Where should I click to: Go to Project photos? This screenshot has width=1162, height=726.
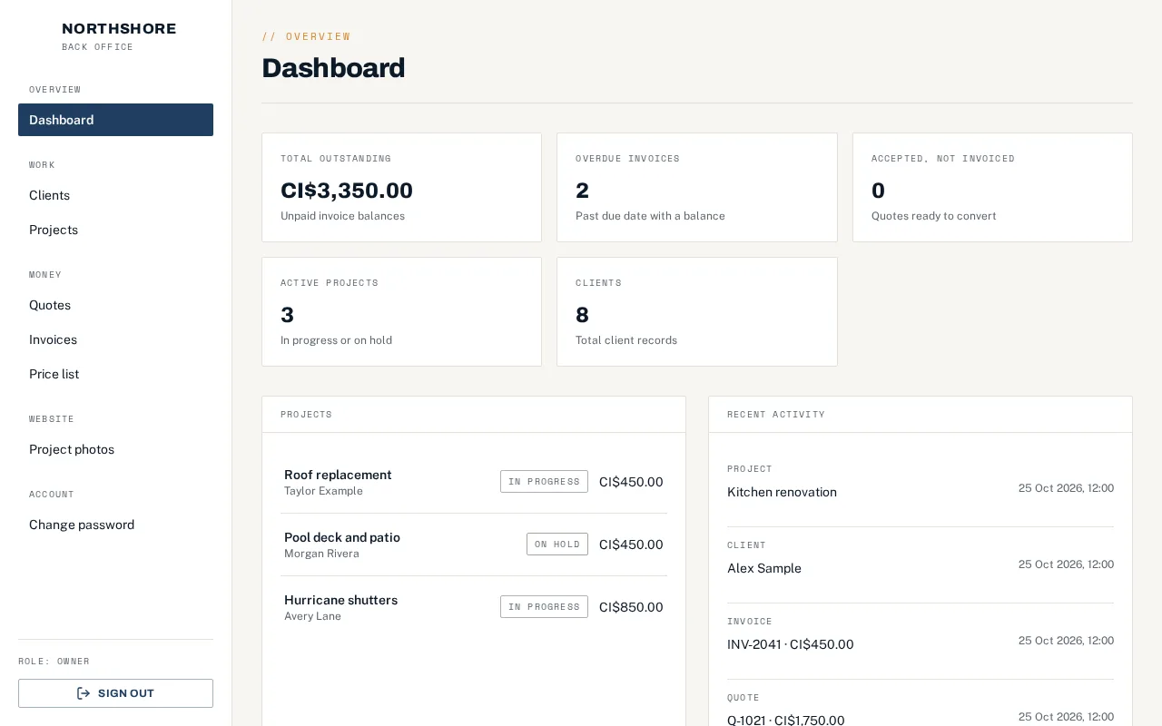click(115, 449)
